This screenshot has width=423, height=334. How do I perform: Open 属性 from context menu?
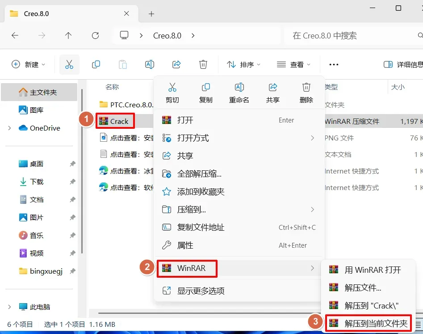tap(239, 245)
